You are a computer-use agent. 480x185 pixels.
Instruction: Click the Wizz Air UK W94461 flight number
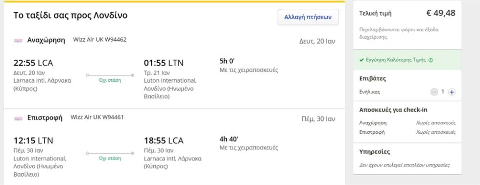[x=97, y=117]
